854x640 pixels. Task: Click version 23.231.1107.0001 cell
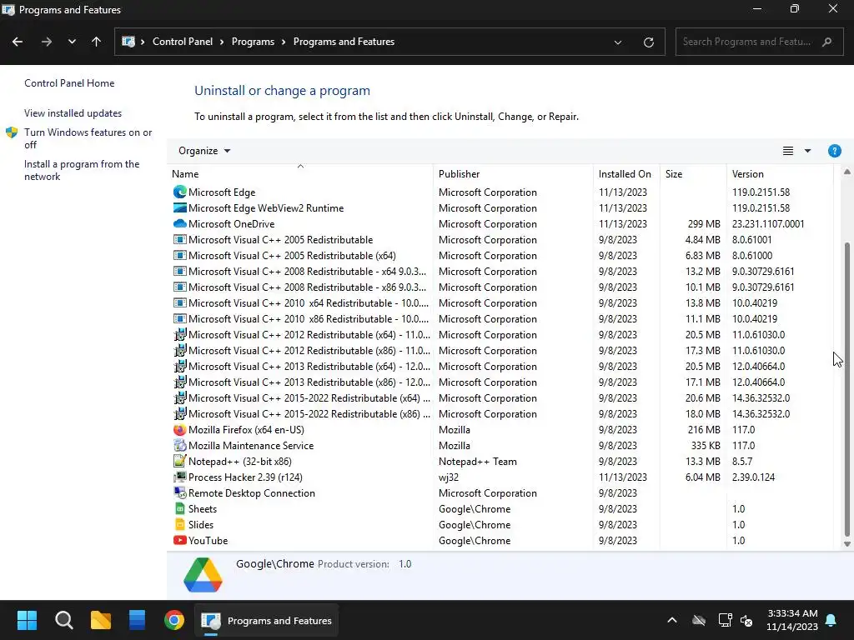[768, 223]
